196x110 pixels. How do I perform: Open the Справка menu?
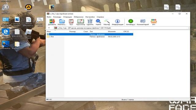(x=100, y=17)
